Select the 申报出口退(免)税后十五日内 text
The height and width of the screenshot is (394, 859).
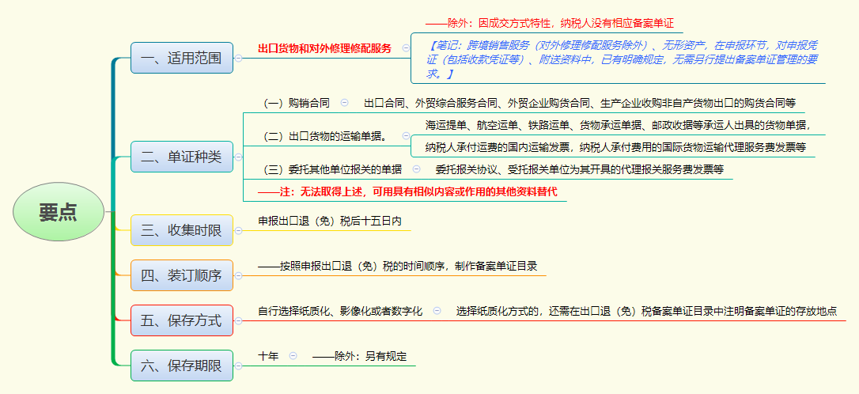pyautogui.click(x=330, y=222)
